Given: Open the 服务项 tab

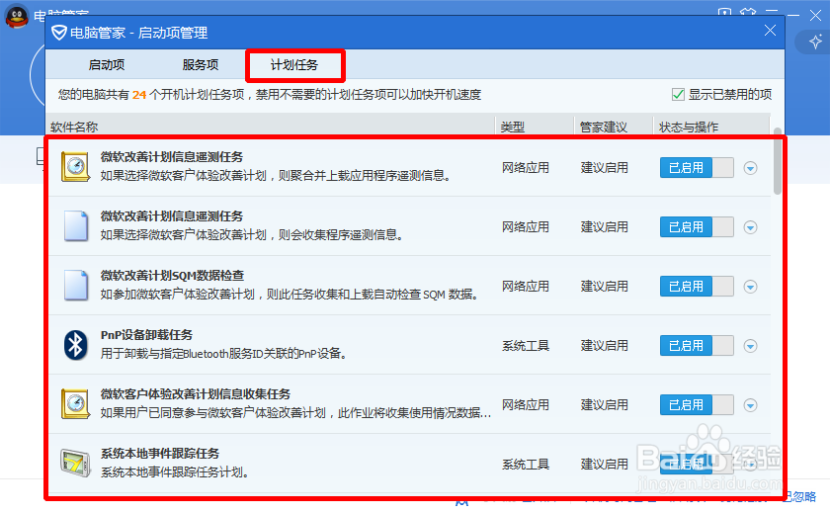Looking at the screenshot, I should pyautogui.click(x=200, y=65).
